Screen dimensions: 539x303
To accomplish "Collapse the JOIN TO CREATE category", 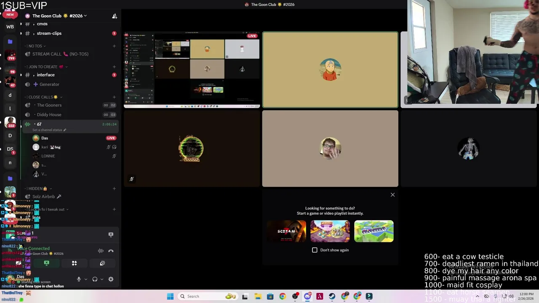I will tap(46, 67).
